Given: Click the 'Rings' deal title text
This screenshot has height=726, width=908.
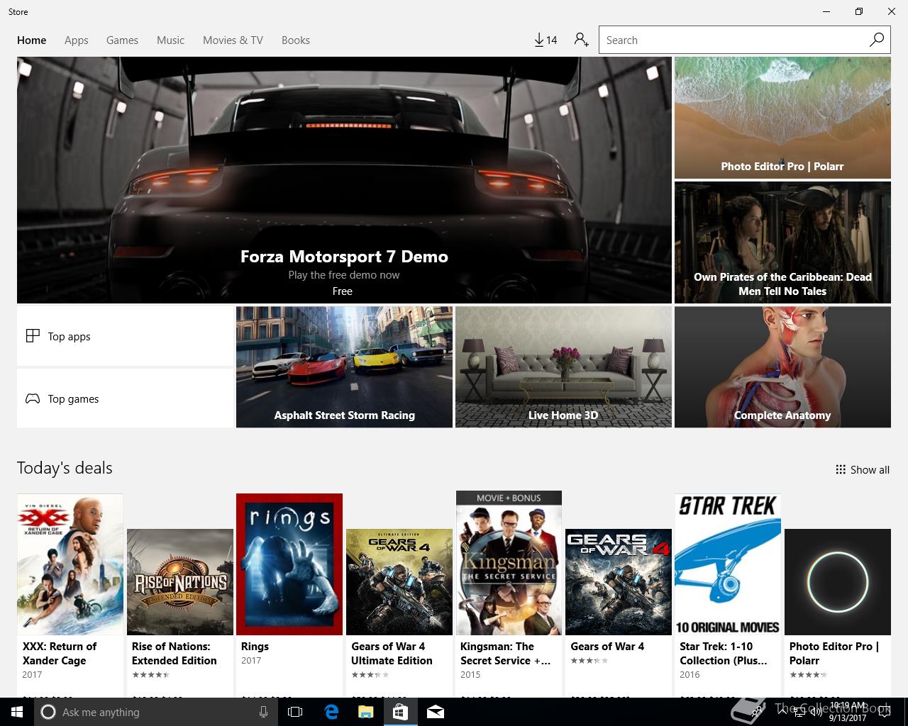Looking at the screenshot, I should (255, 646).
